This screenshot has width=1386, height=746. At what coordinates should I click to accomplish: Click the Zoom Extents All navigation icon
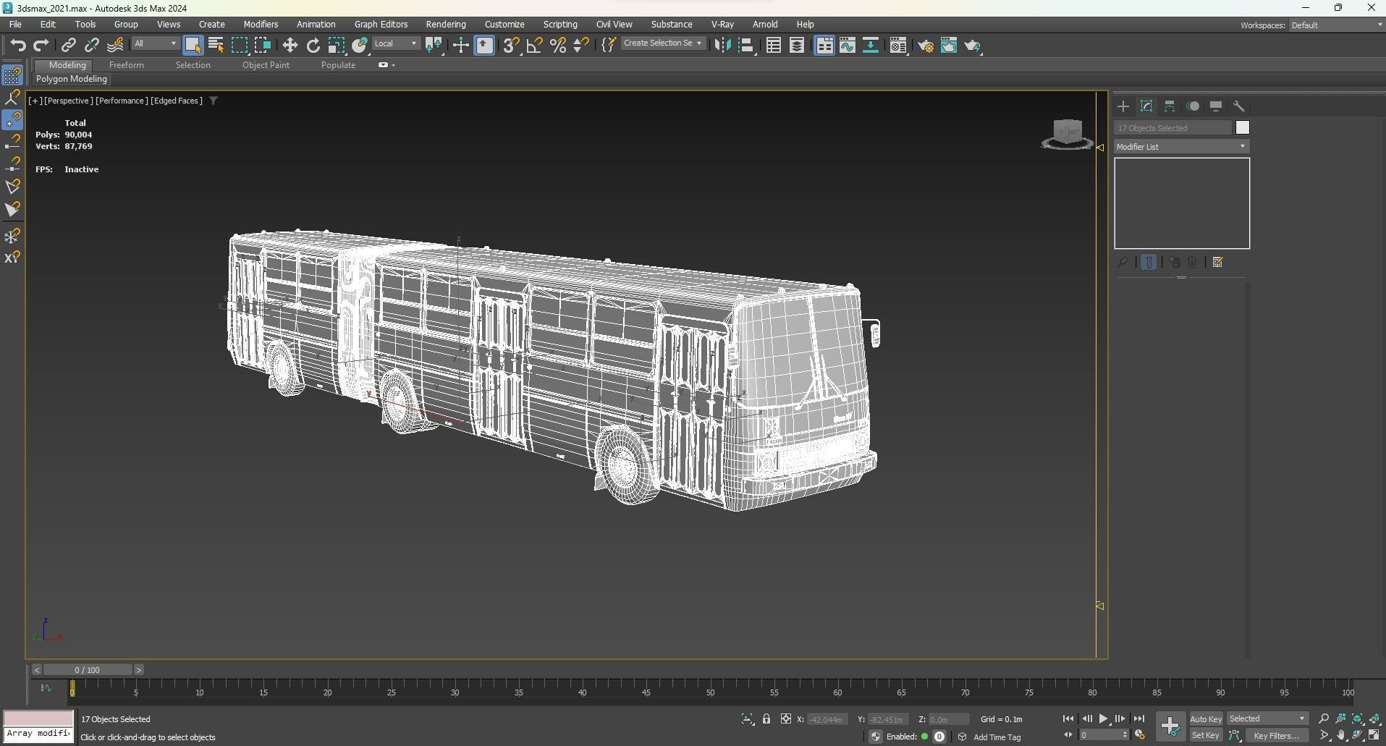pyautogui.click(x=1358, y=719)
